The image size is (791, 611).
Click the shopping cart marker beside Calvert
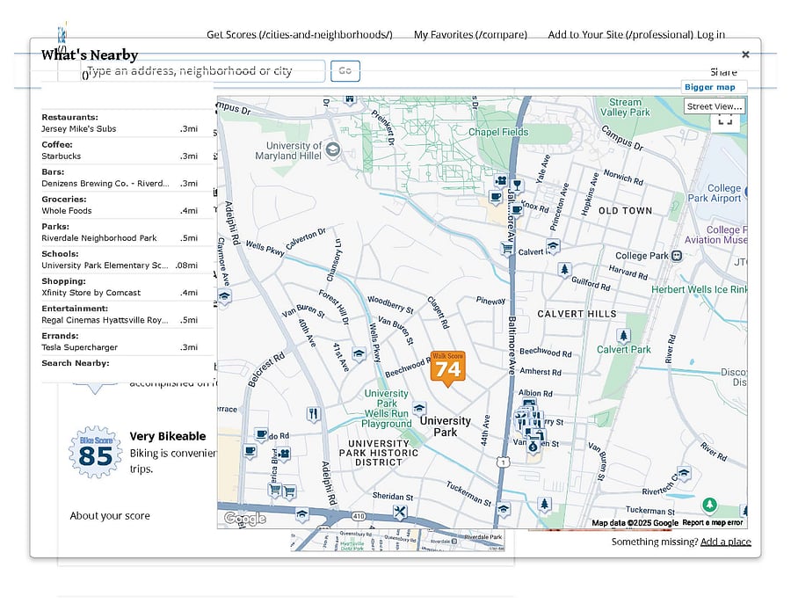tap(506, 248)
